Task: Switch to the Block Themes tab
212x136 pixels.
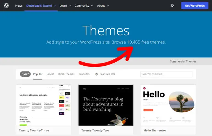Action: point(66,74)
